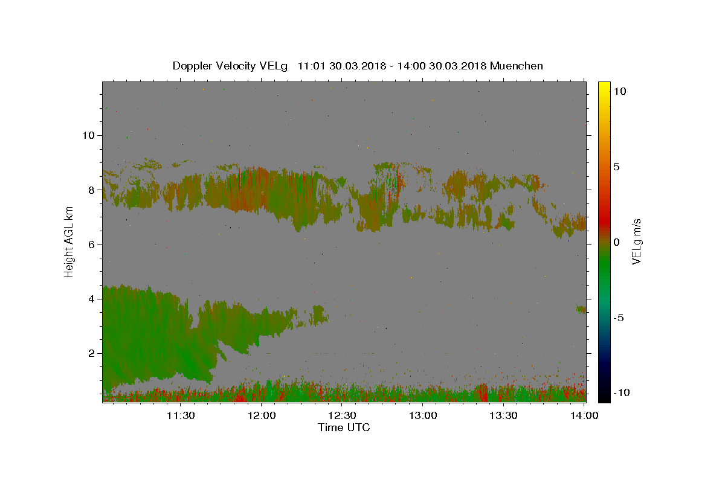Click the colorbar value 5
The width and height of the screenshot is (725, 483).
616,167
